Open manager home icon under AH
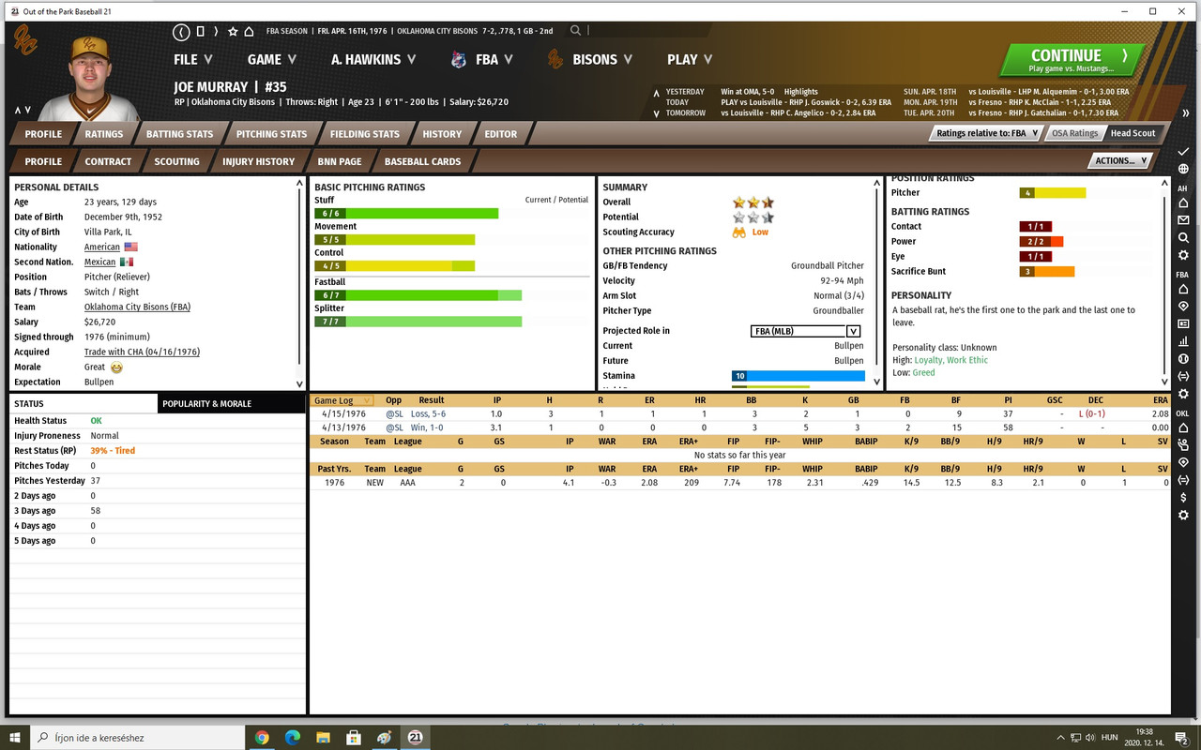The height and width of the screenshot is (750, 1201). pos(1183,203)
